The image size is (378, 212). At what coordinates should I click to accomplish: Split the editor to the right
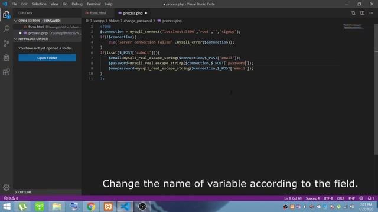pos(362,13)
